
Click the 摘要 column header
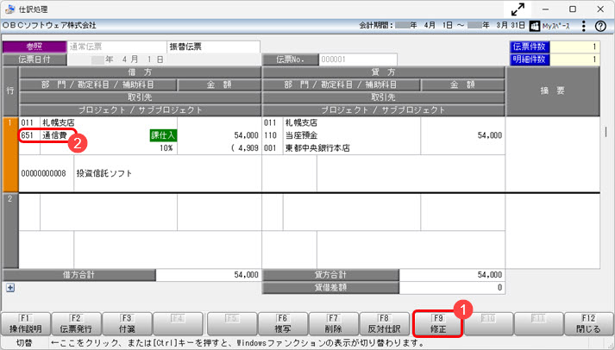553,91
